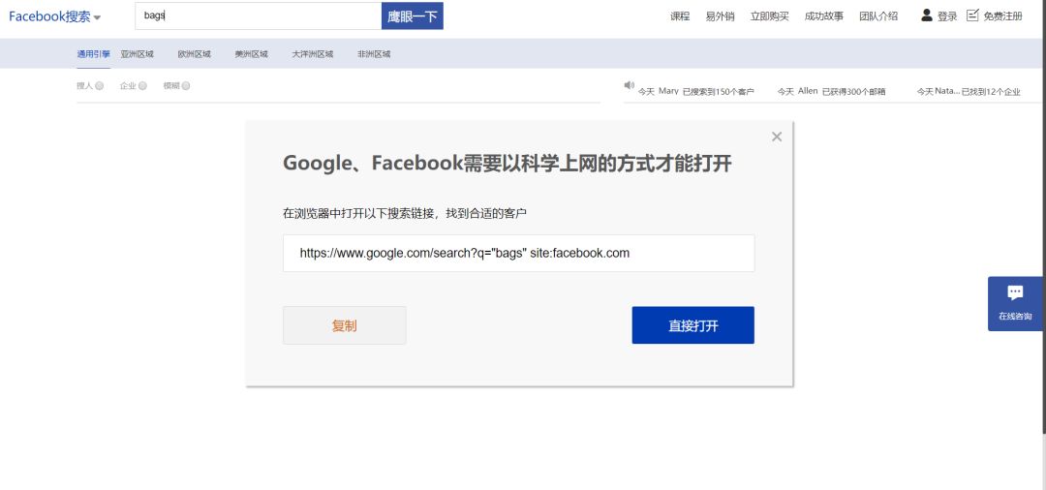Switch to the 欧洲区域 tab
This screenshot has width=1046, height=490.
pos(194,54)
